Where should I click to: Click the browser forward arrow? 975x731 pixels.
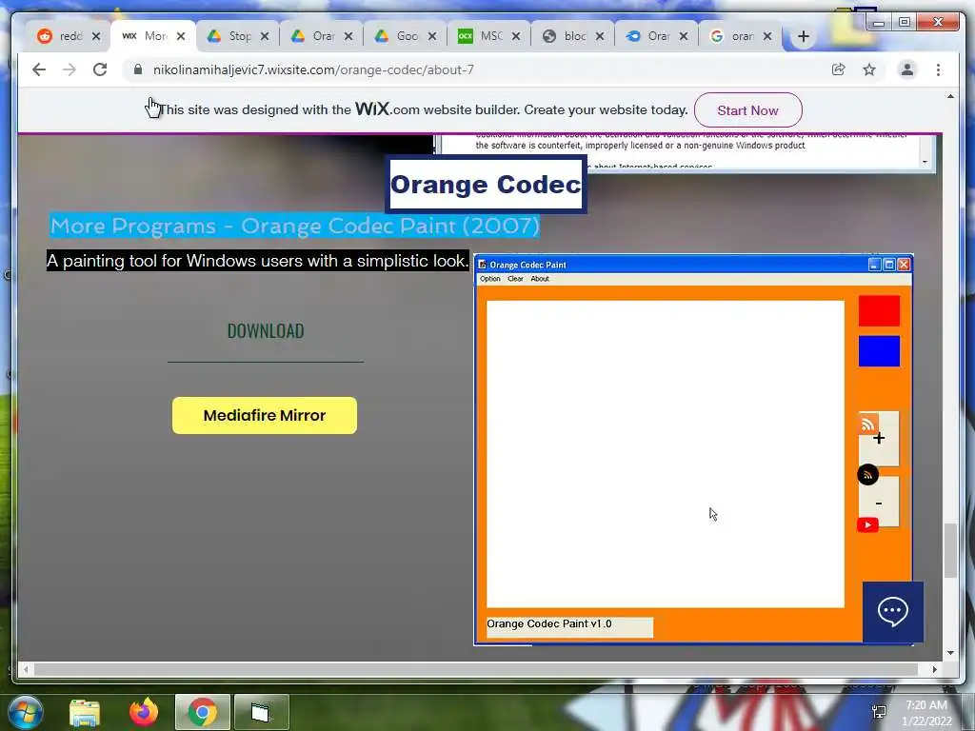[69, 69]
